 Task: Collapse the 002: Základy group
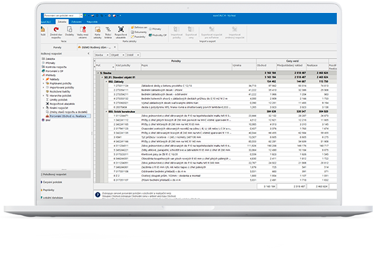pyautogui.click(x=106, y=82)
